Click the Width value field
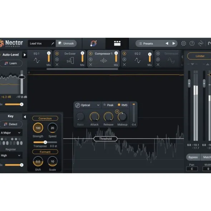 click(207, 169)
